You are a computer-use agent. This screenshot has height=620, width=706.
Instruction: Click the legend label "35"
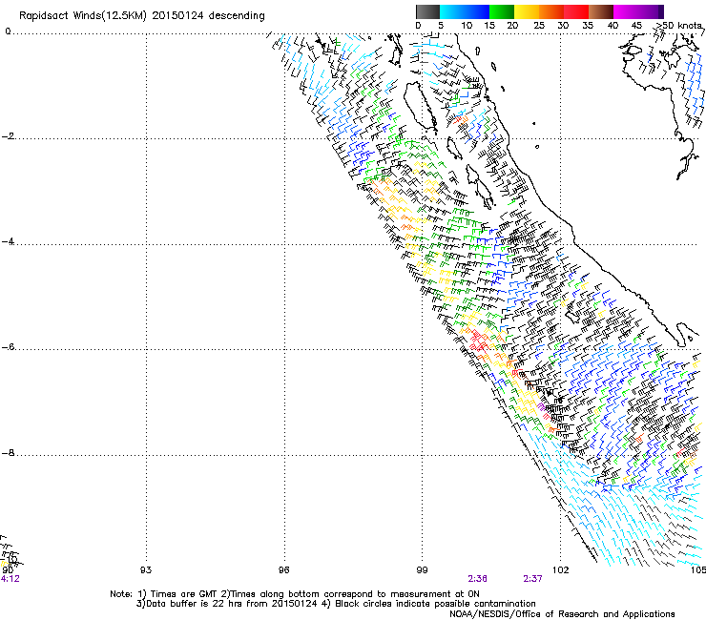[588, 26]
